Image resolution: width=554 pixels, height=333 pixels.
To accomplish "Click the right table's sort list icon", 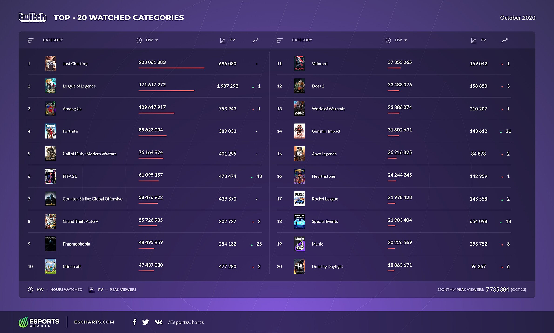I will pyautogui.click(x=279, y=40).
